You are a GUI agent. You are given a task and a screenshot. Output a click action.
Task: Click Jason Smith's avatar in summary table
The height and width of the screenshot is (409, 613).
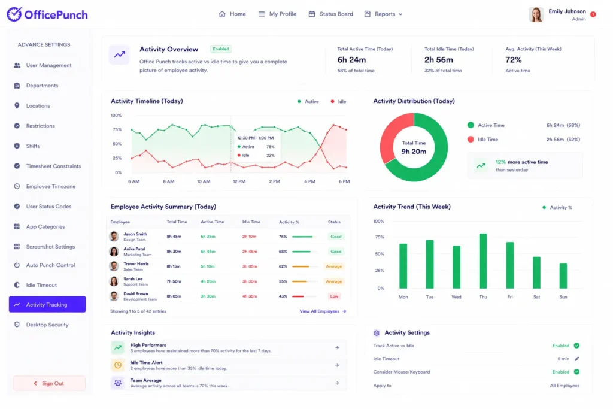114,237
